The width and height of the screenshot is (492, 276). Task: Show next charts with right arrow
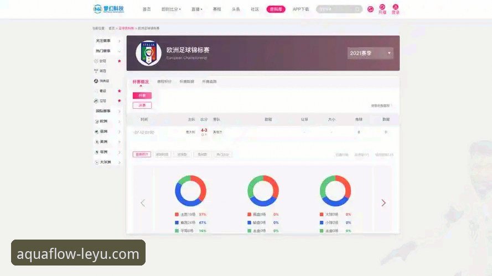click(x=384, y=203)
